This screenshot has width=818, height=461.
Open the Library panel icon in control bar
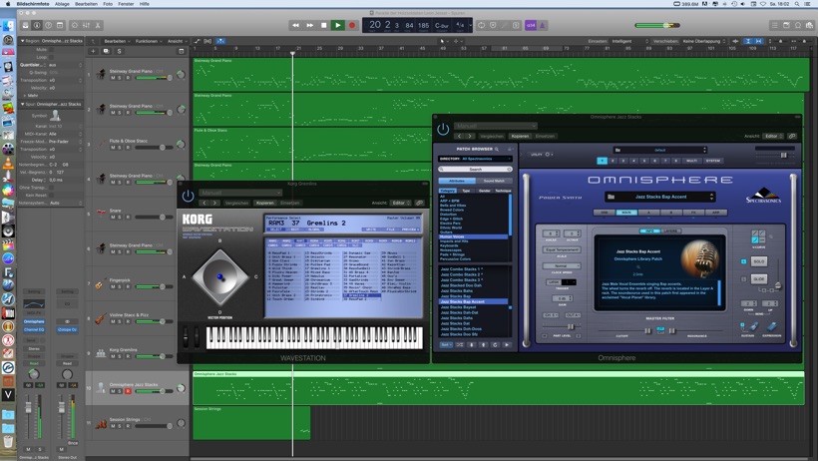tap(25, 25)
